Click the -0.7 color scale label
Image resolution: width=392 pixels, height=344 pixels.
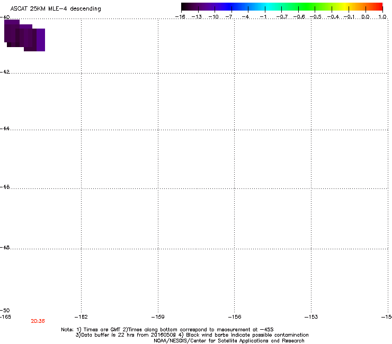(x=282, y=17)
